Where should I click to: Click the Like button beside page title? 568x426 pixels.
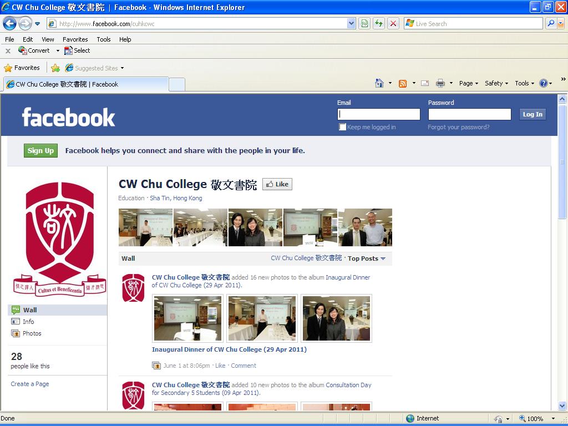tap(277, 184)
